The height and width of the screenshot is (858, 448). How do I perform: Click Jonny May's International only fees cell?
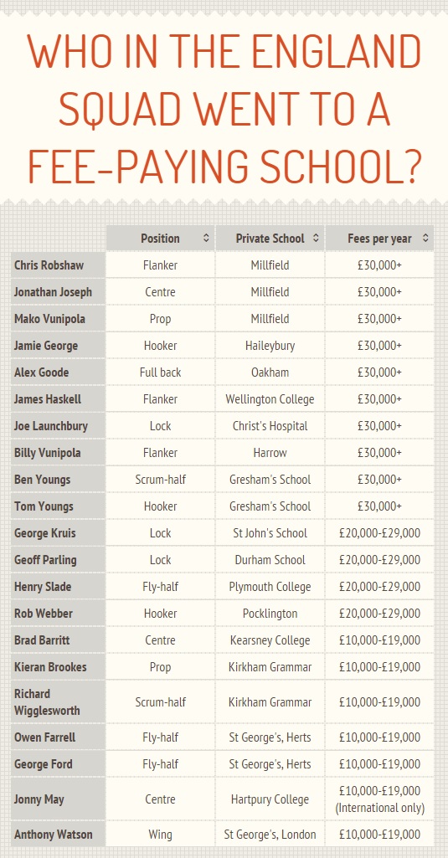click(x=379, y=799)
